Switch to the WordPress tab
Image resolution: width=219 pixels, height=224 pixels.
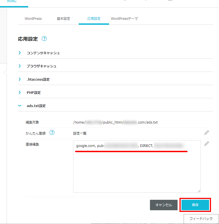coord(33,19)
